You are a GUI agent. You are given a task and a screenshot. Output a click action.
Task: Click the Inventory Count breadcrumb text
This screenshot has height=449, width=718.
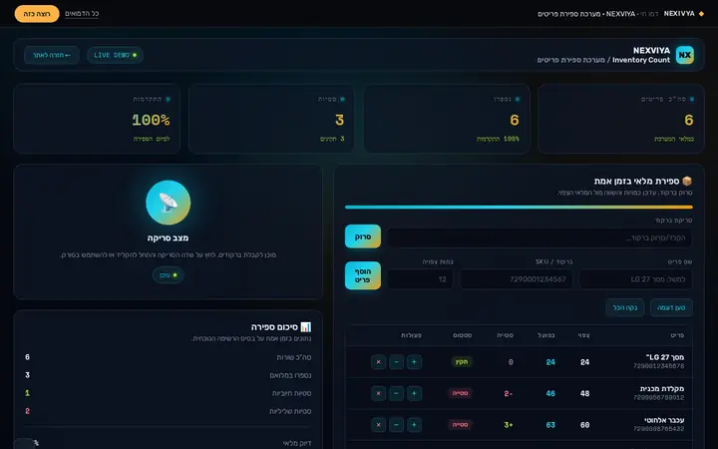click(x=641, y=60)
